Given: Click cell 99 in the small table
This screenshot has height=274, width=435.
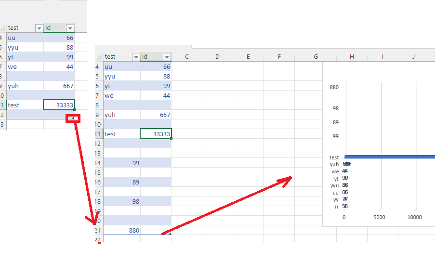Looking at the screenshot, I should (x=59, y=57).
